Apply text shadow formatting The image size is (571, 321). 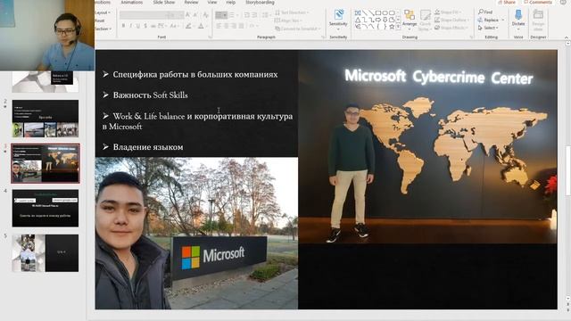145,26
